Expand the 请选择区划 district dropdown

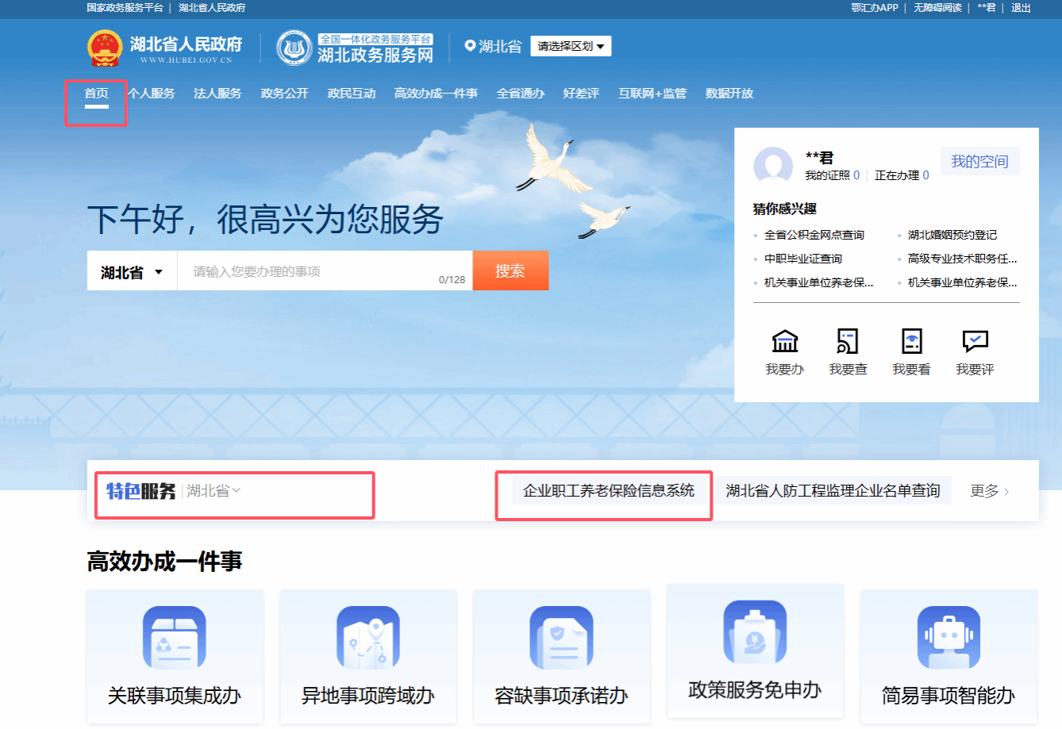(570, 46)
